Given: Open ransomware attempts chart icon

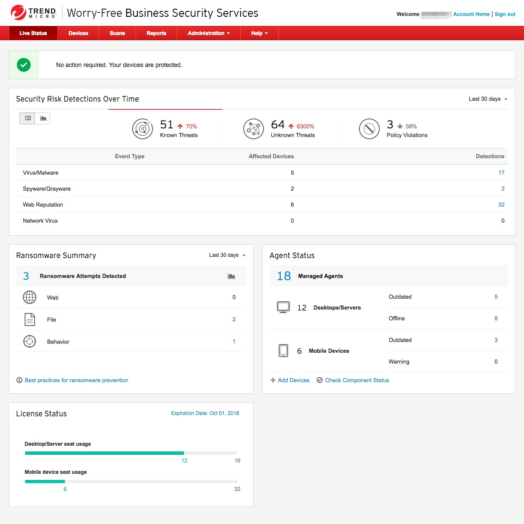Looking at the screenshot, I should coord(232,276).
